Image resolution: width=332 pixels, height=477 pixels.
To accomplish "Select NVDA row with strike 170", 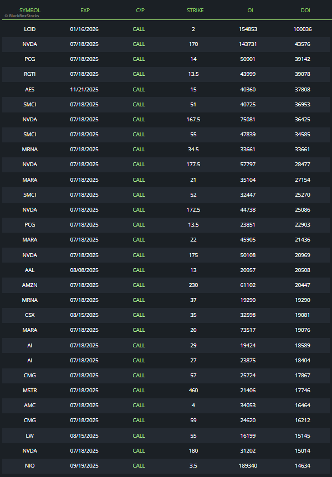I will (166, 44).
